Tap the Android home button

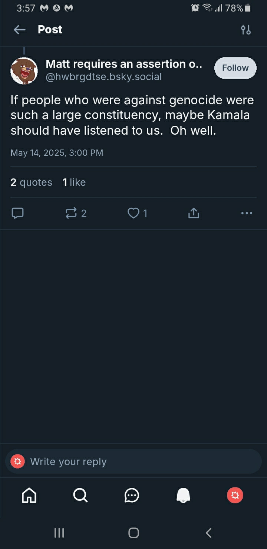tap(133, 533)
